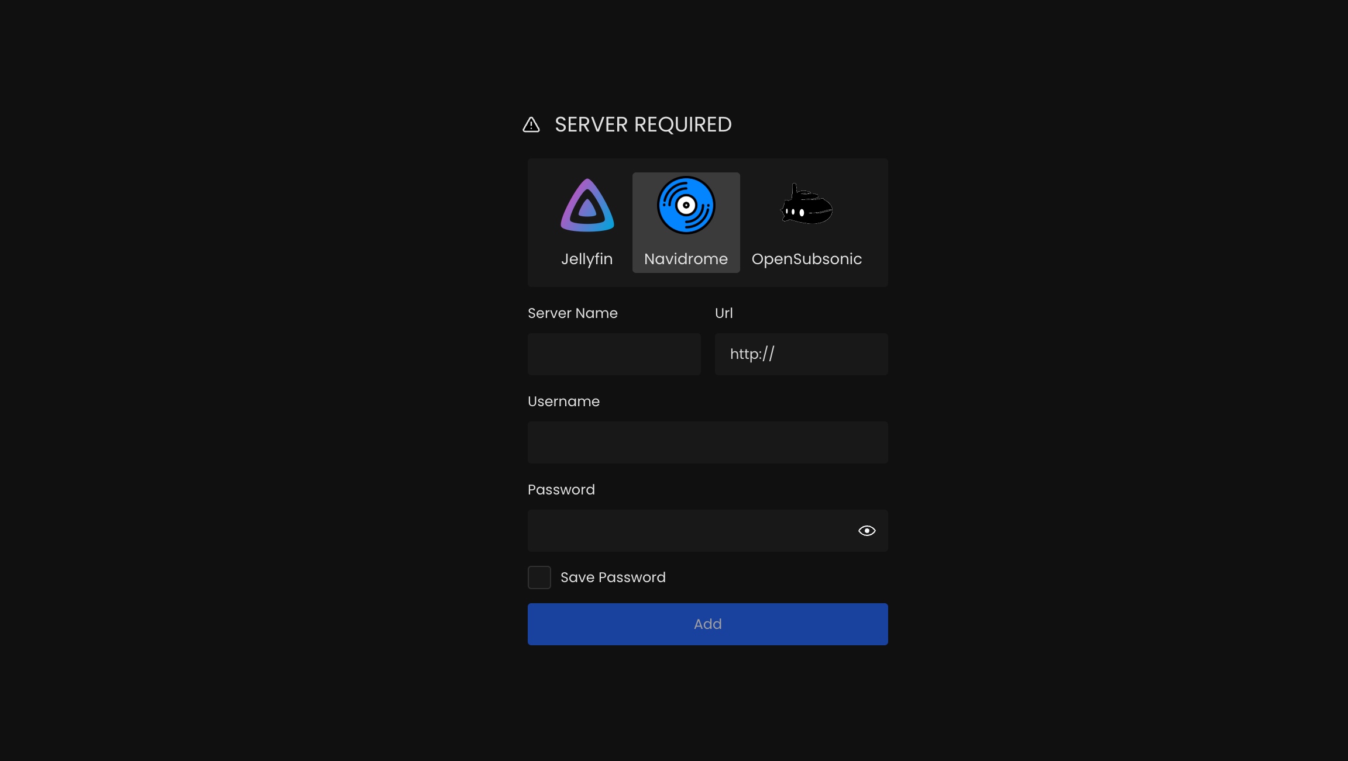
Task: Select the Navidrome server type
Action: 686,222
